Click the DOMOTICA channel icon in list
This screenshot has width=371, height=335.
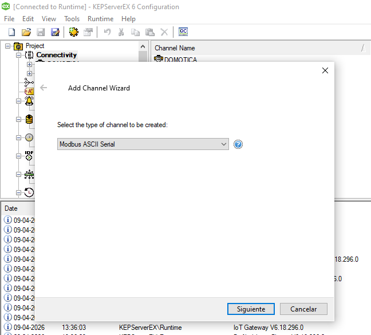click(158, 58)
